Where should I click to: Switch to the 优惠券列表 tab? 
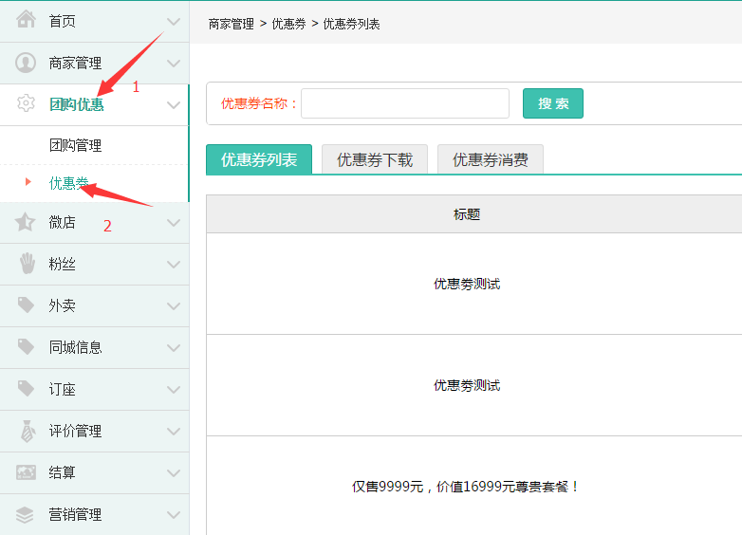click(x=259, y=159)
